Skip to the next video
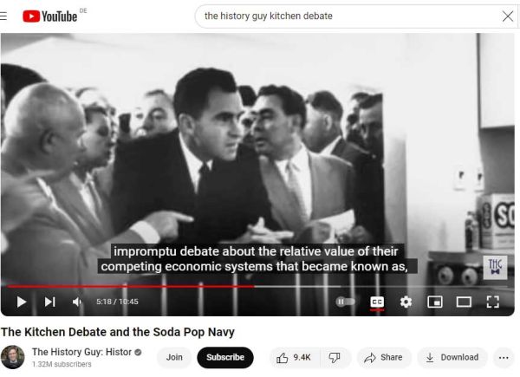Image resolution: width=520 pixels, height=377 pixels. [x=49, y=302]
